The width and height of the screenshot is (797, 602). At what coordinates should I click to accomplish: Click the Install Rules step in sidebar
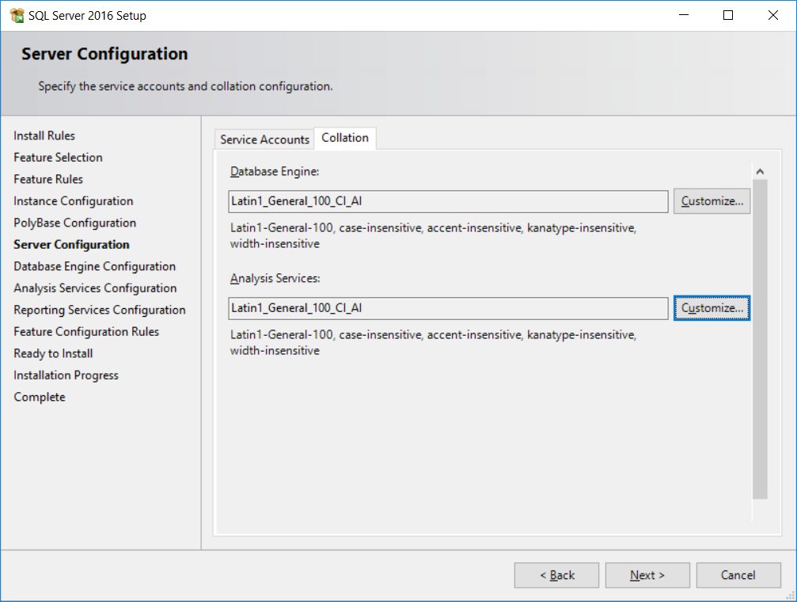(x=44, y=136)
